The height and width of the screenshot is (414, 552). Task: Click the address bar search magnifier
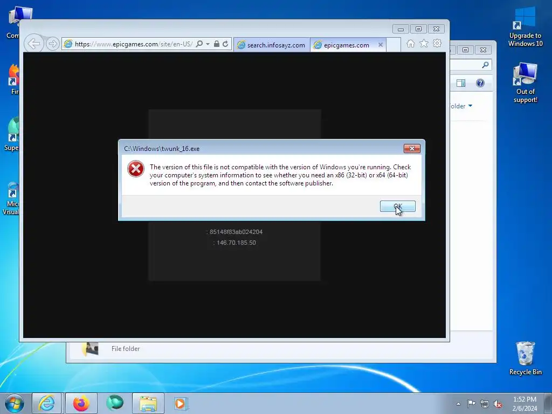coord(199,44)
